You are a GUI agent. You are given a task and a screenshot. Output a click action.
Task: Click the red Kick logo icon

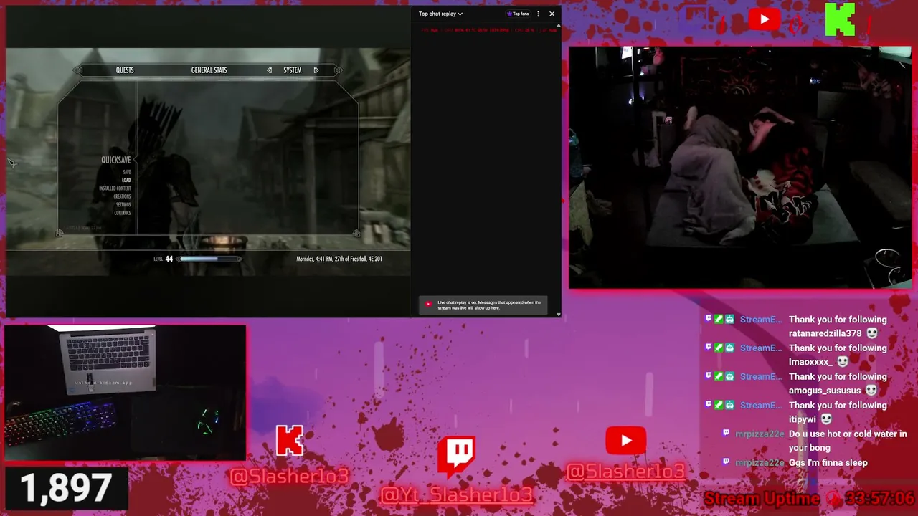coord(290,441)
